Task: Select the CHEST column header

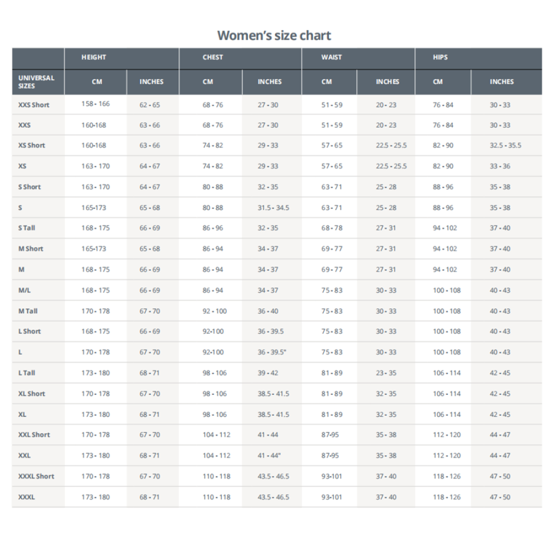Action: (212, 57)
